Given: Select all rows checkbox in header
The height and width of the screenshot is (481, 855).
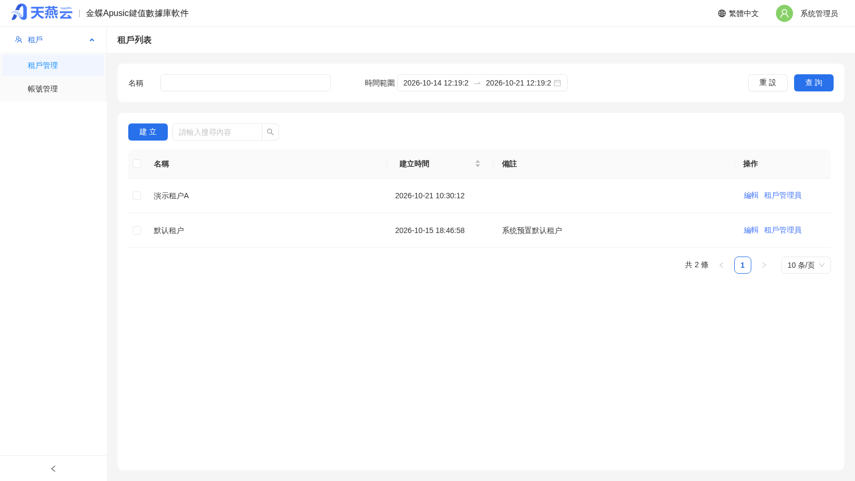Looking at the screenshot, I should pyautogui.click(x=137, y=164).
